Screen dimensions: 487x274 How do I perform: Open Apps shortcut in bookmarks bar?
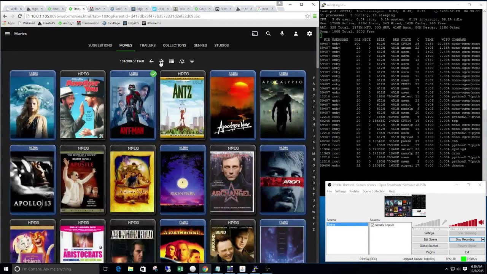point(8,23)
